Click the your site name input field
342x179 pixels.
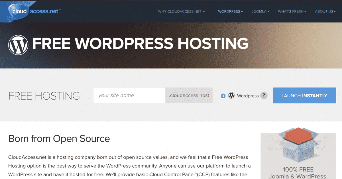(129, 95)
